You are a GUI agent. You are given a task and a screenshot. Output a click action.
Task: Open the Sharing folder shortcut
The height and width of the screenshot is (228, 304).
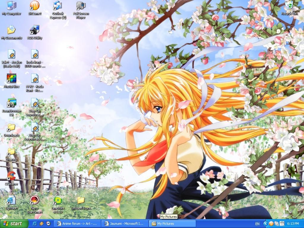pyautogui.click(x=12, y=154)
